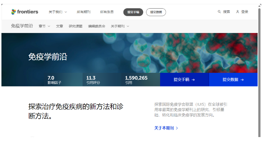The image size is (263, 141).
Task: Expand the 章节 dropdown
Action: [44, 26]
